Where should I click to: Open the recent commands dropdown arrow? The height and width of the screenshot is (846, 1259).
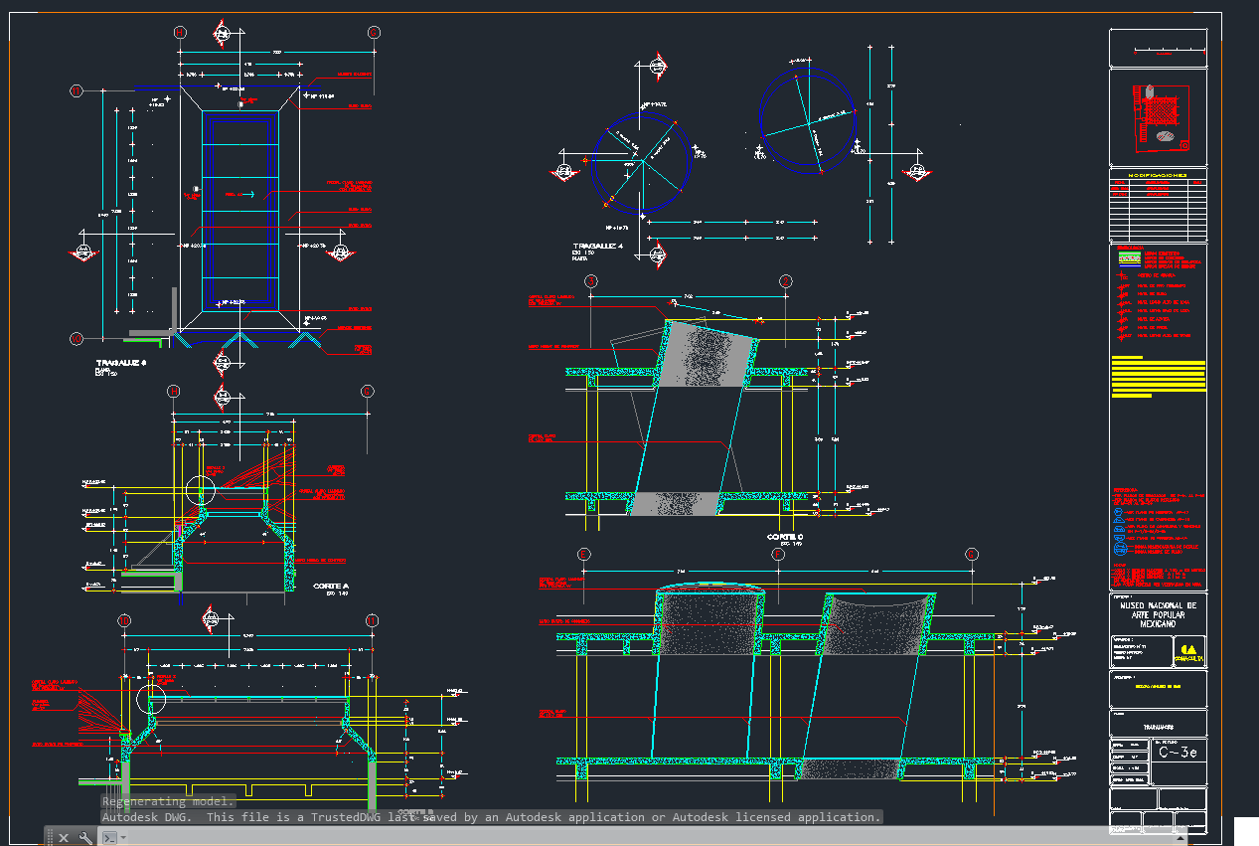[123, 837]
